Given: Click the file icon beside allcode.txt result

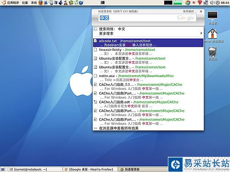Looking at the screenshot, I should pos(95,41).
